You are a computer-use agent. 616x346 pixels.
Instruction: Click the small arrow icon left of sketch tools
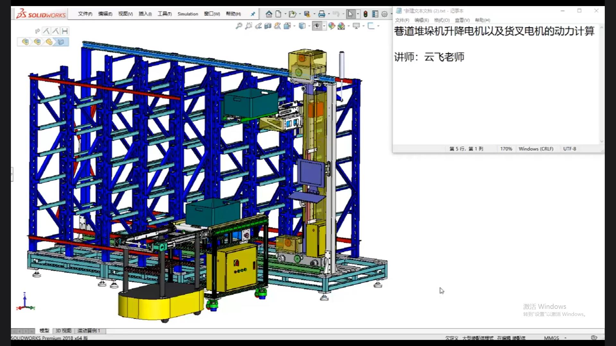pos(37,31)
